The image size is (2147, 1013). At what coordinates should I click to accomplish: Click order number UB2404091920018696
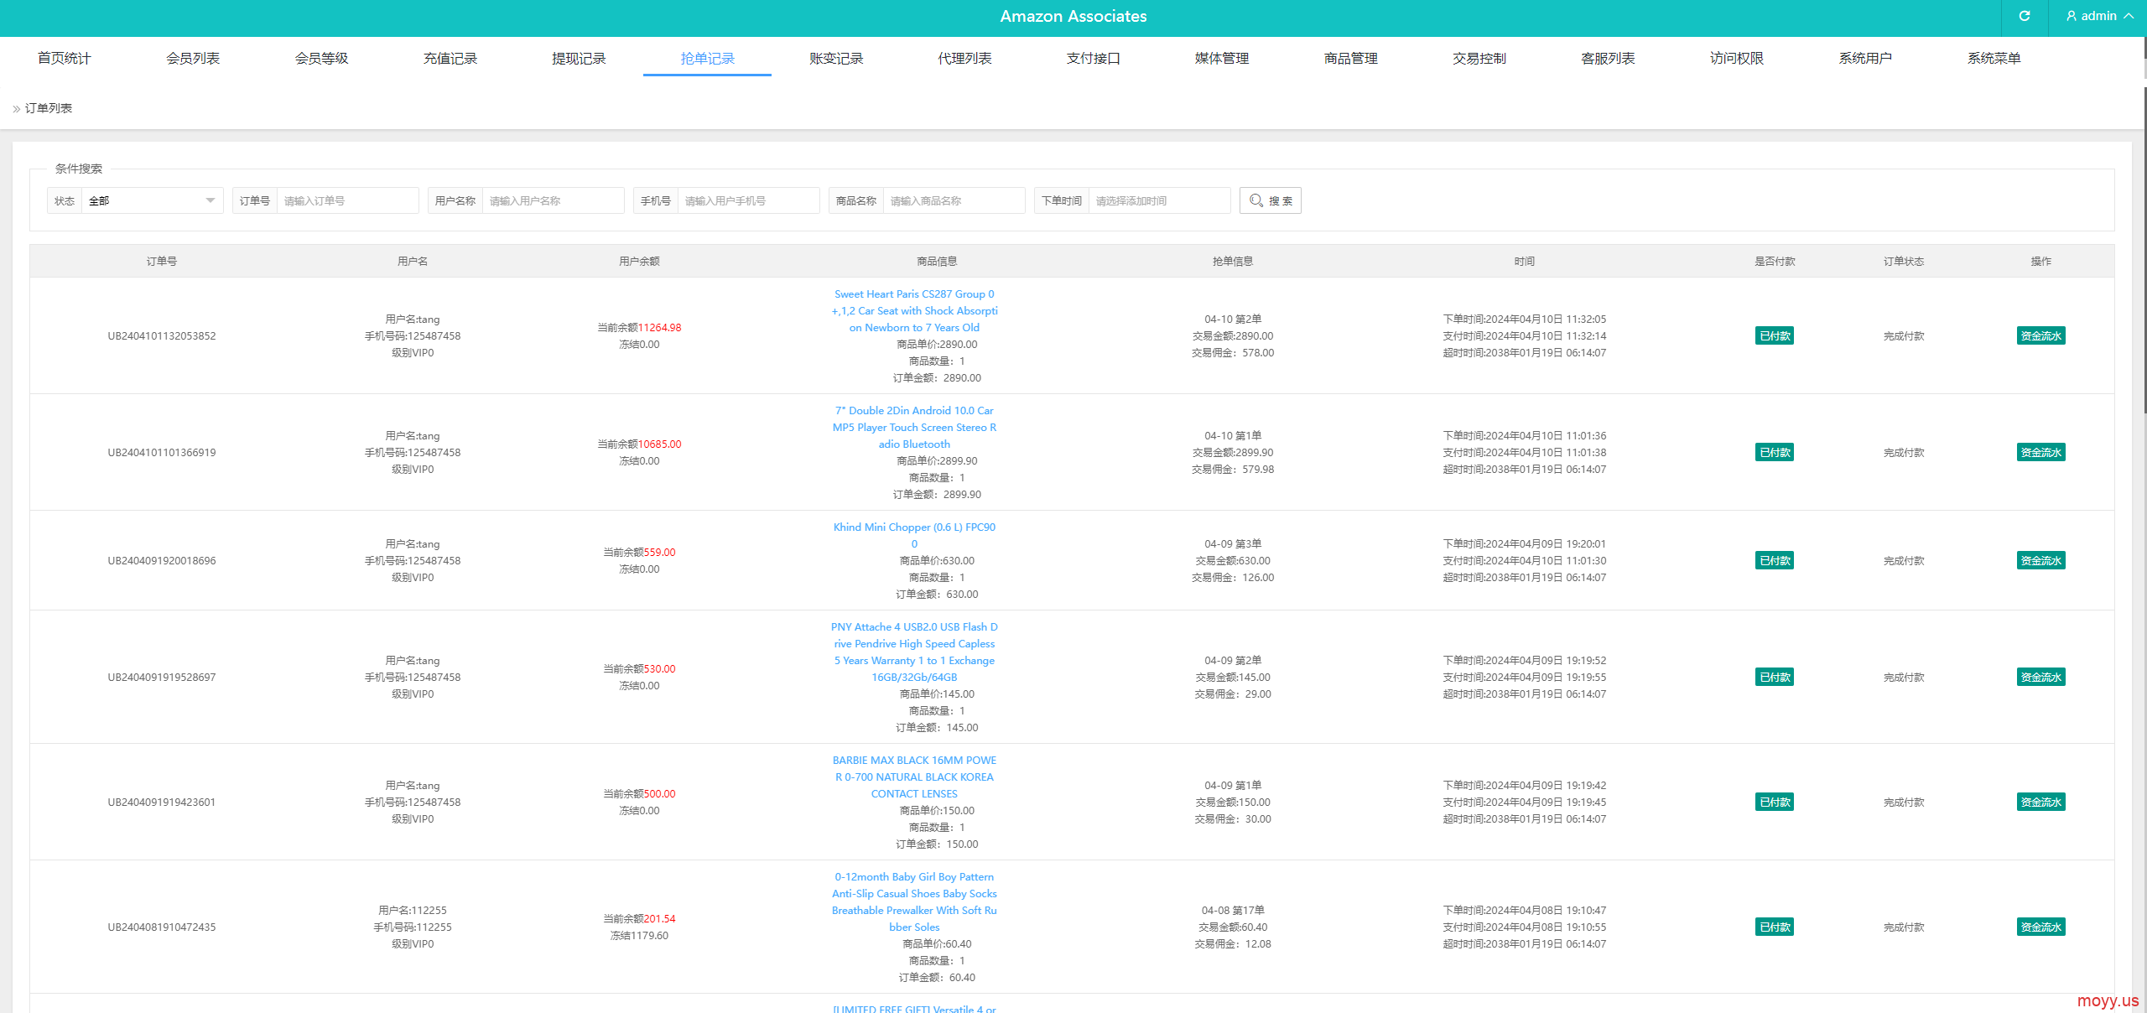(162, 560)
